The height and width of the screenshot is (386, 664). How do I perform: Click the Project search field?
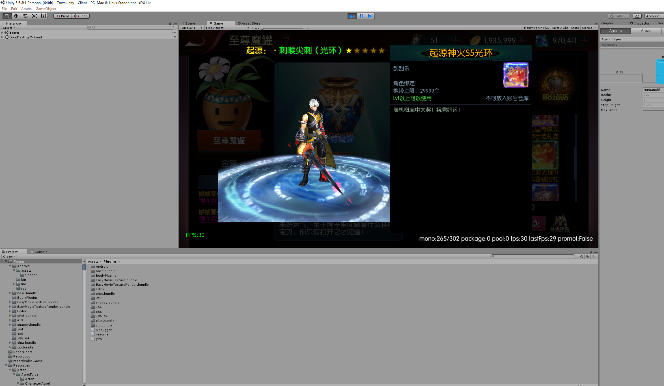point(533,256)
